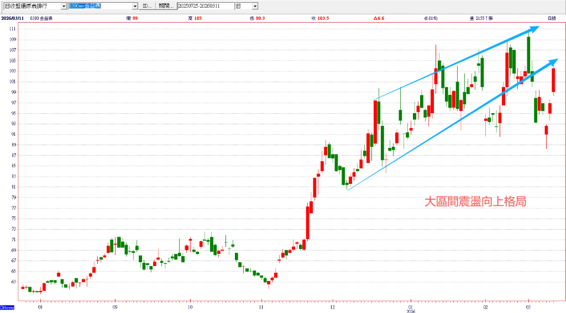Click the 20250725-20260311 date range field
The image size is (566, 313).
click(205, 6)
